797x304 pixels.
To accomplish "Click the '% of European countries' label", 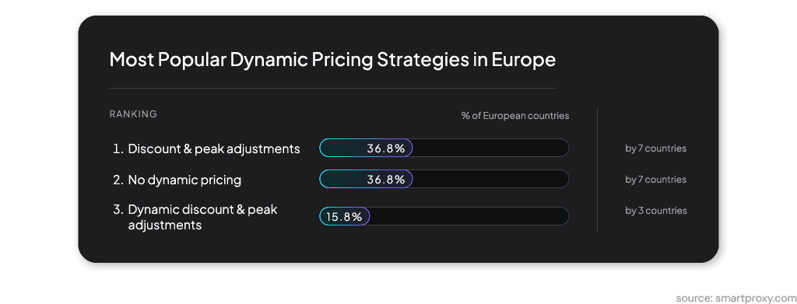I will click(x=515, y=116).
